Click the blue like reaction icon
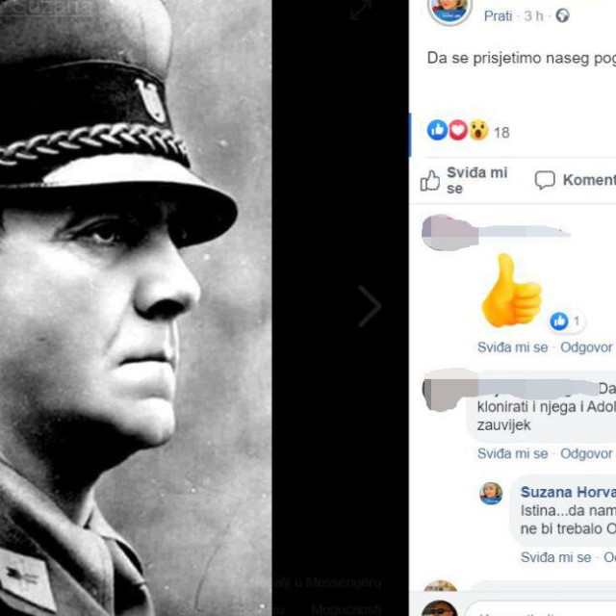This screenshot has height=616, width=616. point(437,130)
